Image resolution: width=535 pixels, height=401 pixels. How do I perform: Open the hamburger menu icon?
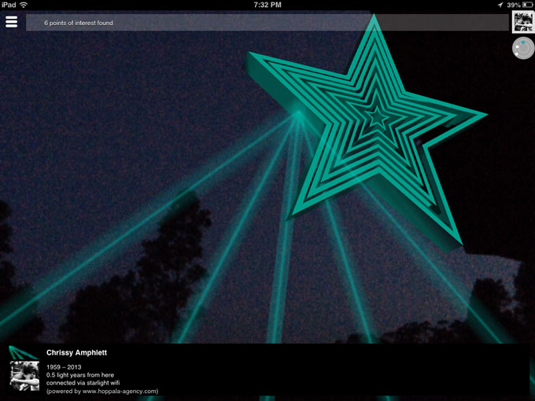11,22
